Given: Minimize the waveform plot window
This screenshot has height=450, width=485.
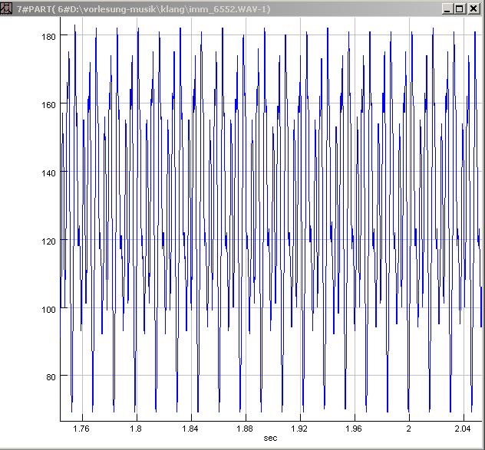Looking at the screenshot, I should 447,8.
